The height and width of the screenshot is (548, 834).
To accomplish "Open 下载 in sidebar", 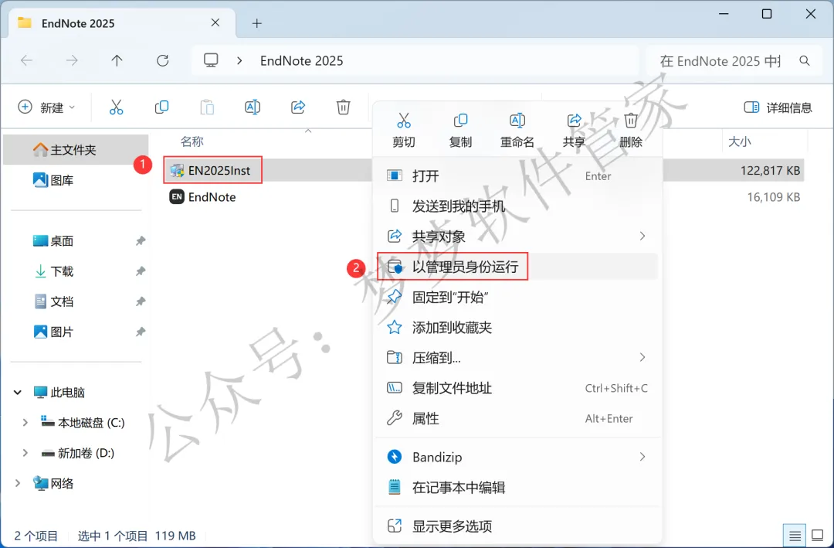I will [x=76, y=271].
